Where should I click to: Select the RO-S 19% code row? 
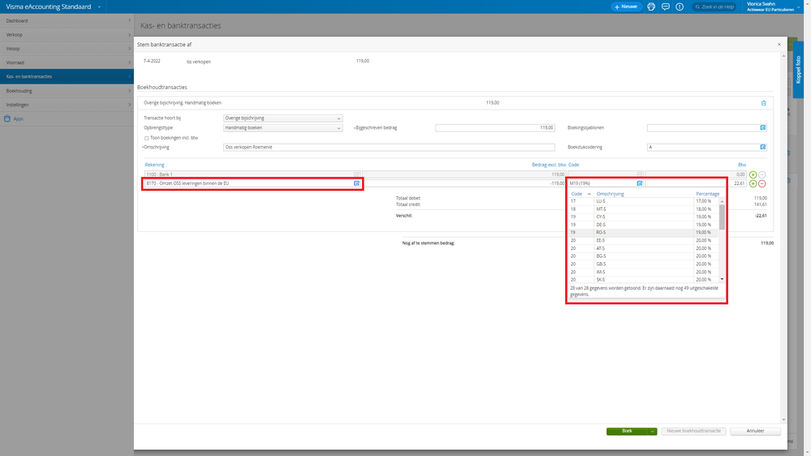pos(644,233)
